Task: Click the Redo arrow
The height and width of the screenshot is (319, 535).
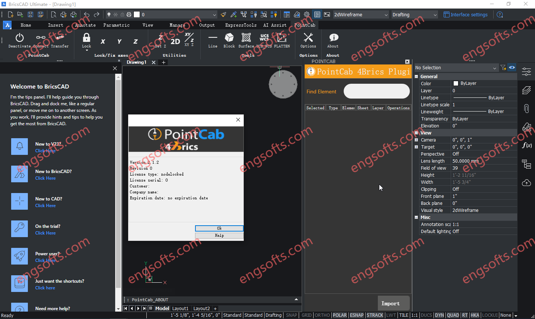Action: click(x=97, y=14)
